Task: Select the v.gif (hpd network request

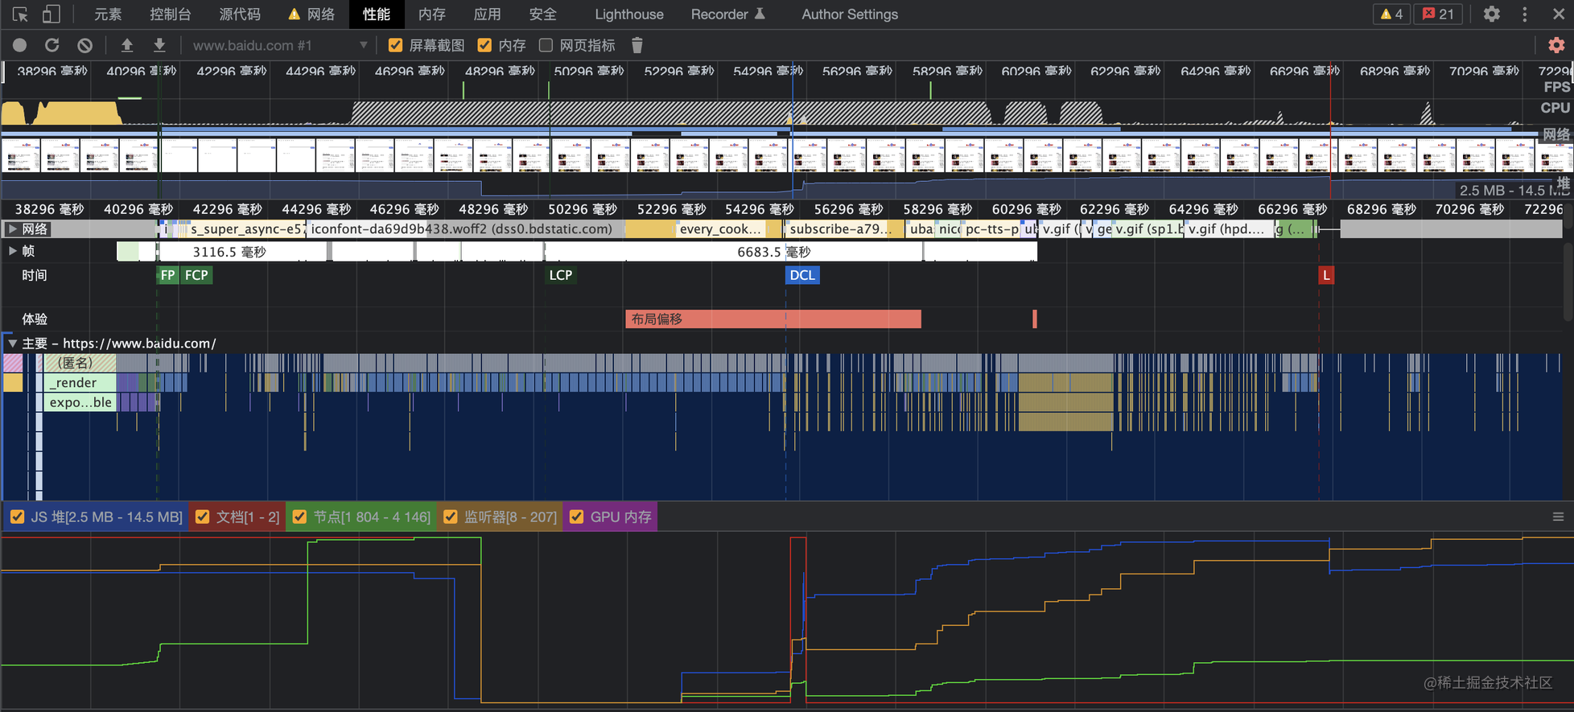Action: (x=1230, y=229)
